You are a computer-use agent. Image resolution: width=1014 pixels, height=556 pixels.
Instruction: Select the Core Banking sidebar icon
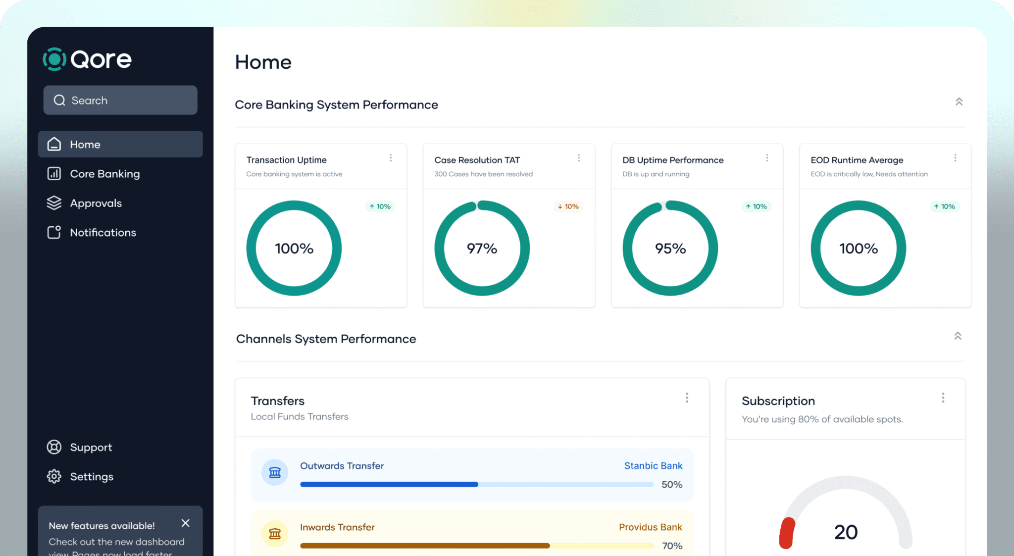(x=54, y=174)
